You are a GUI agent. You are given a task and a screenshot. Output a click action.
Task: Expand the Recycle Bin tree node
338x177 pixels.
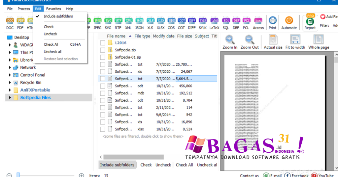[x=10, y=83]
